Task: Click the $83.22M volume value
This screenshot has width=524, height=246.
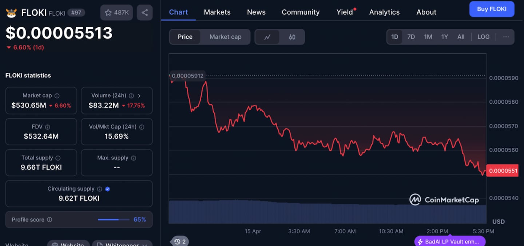Action: coord(104,106)
